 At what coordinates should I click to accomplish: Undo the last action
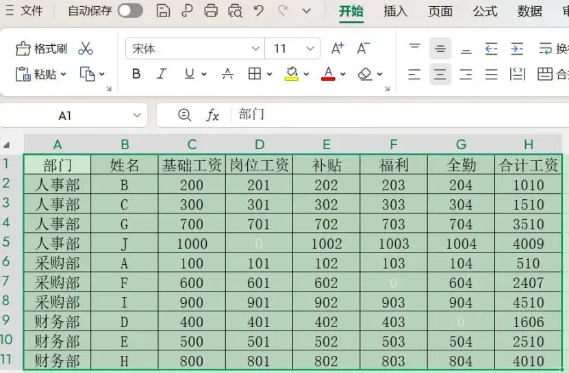259,11
